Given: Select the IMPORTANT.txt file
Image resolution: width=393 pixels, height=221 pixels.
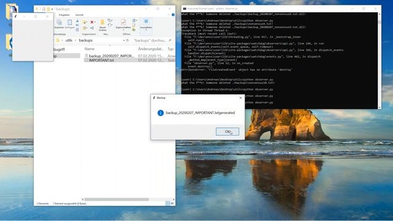Looking at the screenshot, I should (101, 60).
